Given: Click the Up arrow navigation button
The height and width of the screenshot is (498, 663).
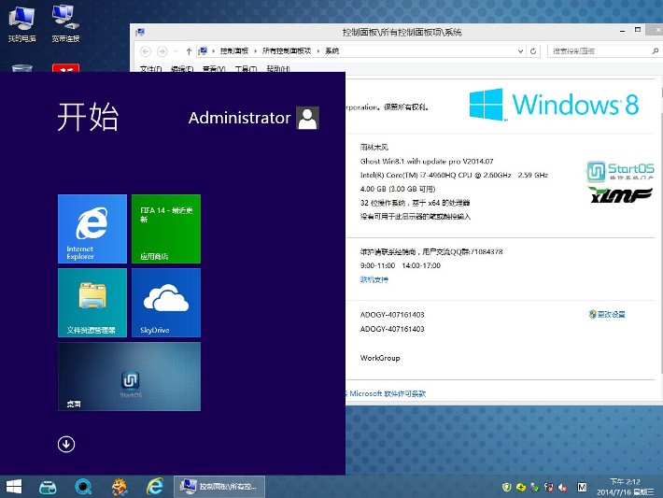Looking at the screenshot, I should pos(189,51).
